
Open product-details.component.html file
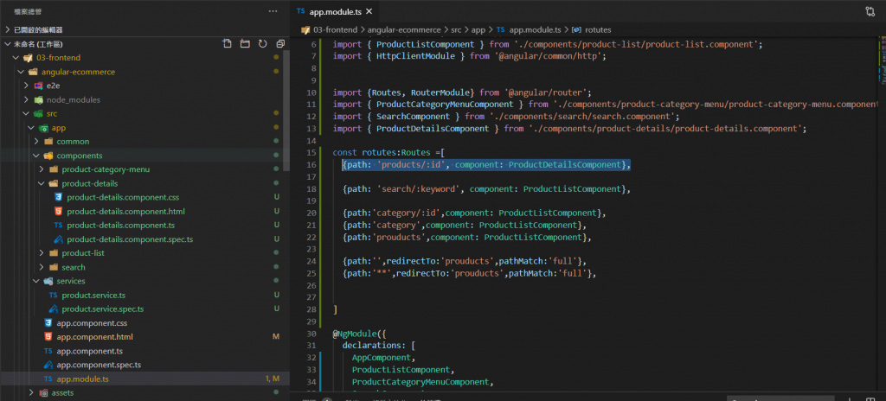pos(125,211)
